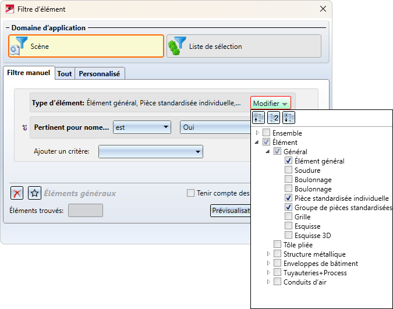Switch to the Personnalisé tab

coord(99,74)
